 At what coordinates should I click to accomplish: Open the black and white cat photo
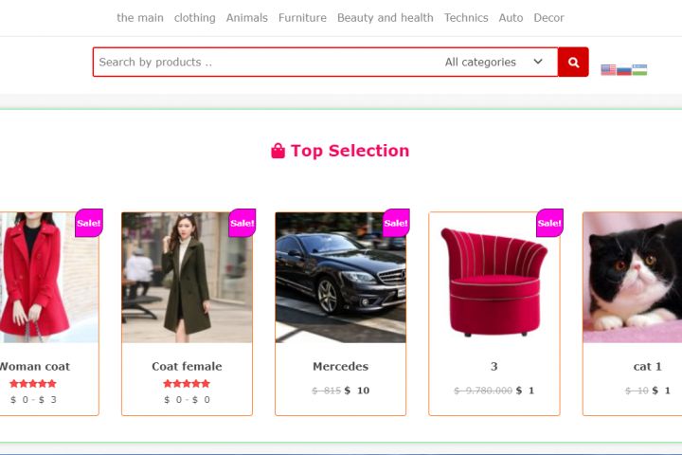[633, 278]
